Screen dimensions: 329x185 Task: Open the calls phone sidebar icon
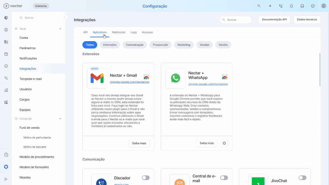(x=6, y=78)
